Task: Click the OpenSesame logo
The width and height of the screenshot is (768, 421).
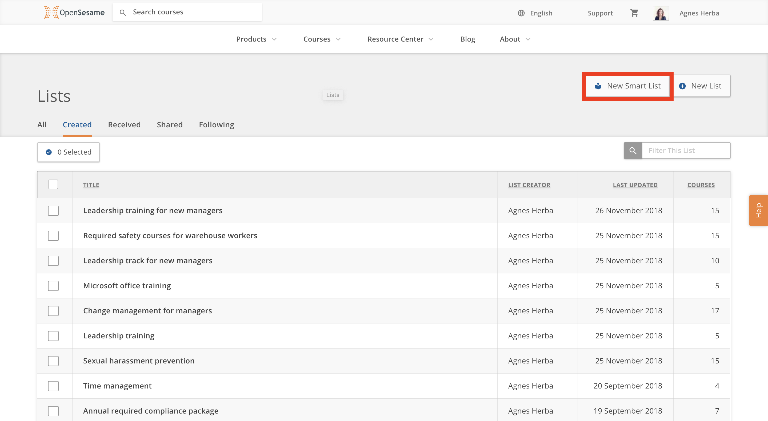Action: [x=74, y=12]
